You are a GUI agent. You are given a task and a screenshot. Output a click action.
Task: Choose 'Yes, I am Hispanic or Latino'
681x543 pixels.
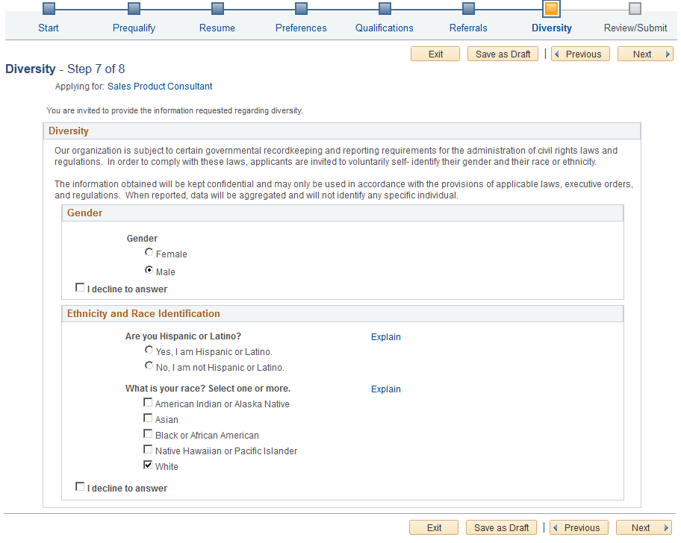click(x=149, y=350)
